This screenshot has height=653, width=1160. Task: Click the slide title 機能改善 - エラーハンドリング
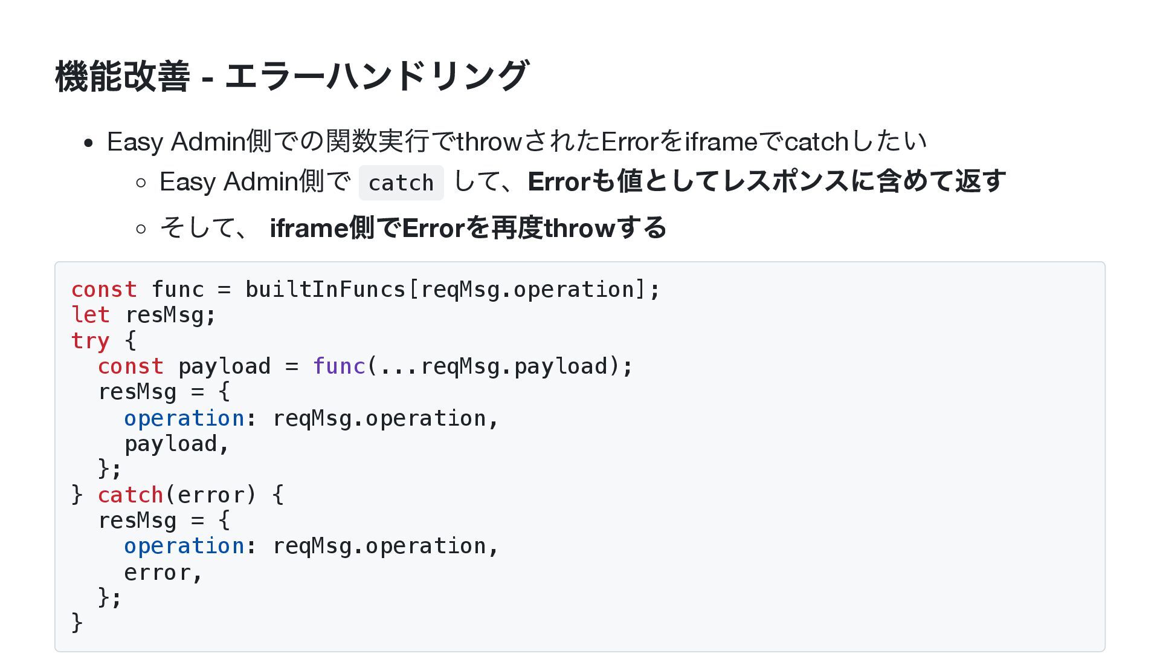pyautogui.click(x=292, y=76)
